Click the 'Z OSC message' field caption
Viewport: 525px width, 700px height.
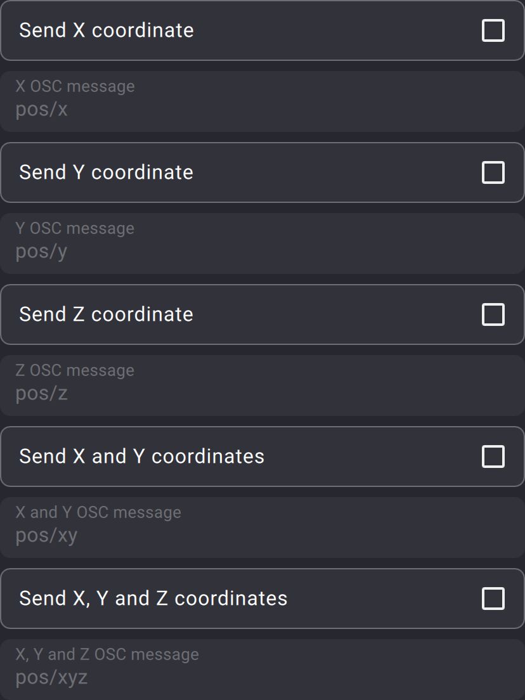(75, 370)
